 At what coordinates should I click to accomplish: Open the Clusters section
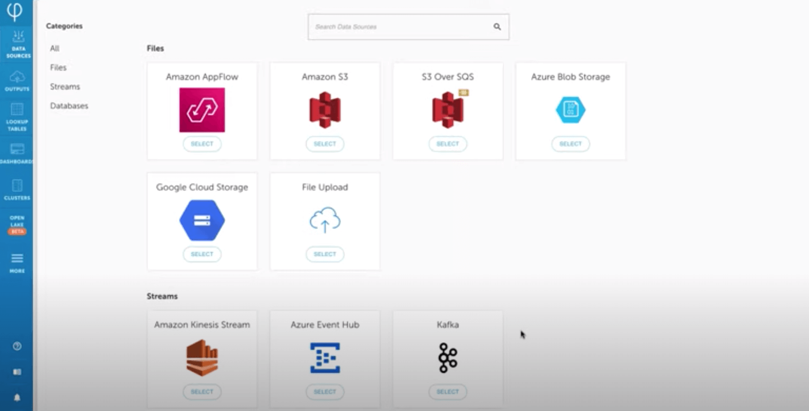coord(17,190)
